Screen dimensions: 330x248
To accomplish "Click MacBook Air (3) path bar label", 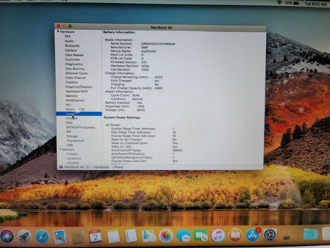I will tap(77, 167).
